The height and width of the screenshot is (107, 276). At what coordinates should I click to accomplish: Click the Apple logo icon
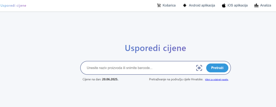224,6
